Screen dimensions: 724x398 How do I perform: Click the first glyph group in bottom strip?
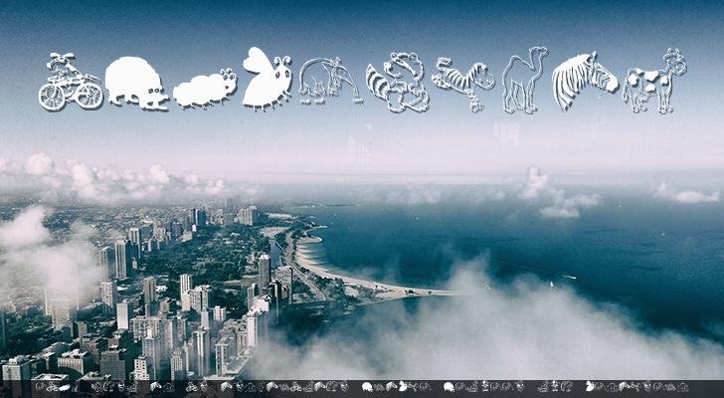tap(52, 387)
